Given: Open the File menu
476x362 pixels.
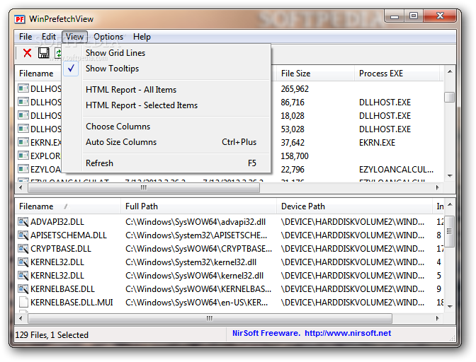Looking at the screenshot, I should 25,37.
